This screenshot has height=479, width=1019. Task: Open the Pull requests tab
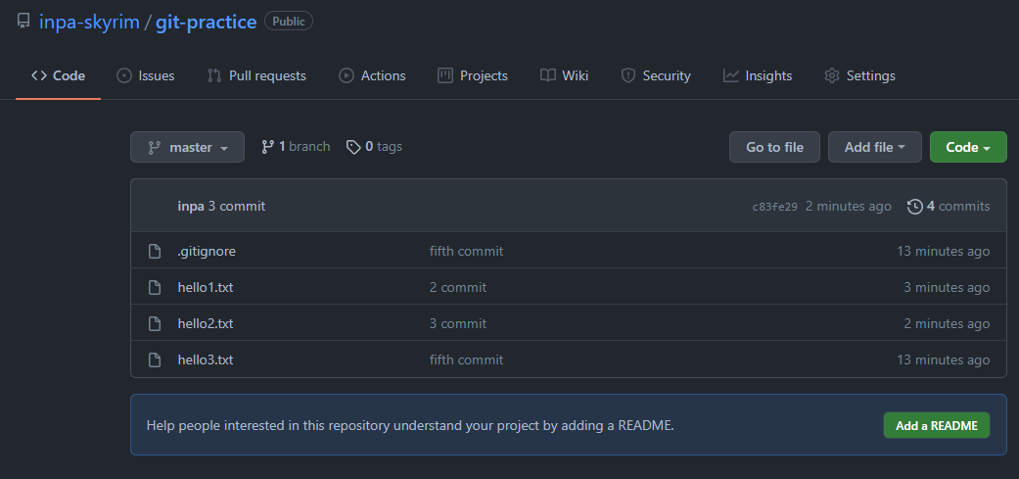tap(256, 75)
